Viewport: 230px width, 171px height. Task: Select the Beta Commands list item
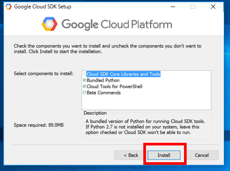pos(103,93)
